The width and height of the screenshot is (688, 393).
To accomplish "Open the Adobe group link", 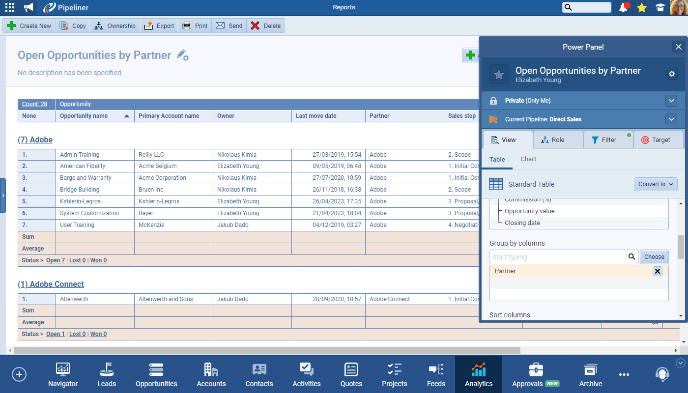I will pos(35,140).
